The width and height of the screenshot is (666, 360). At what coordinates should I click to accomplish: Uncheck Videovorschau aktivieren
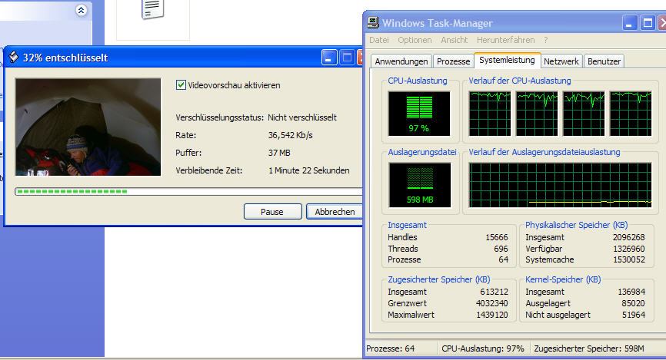click(181, 84)
